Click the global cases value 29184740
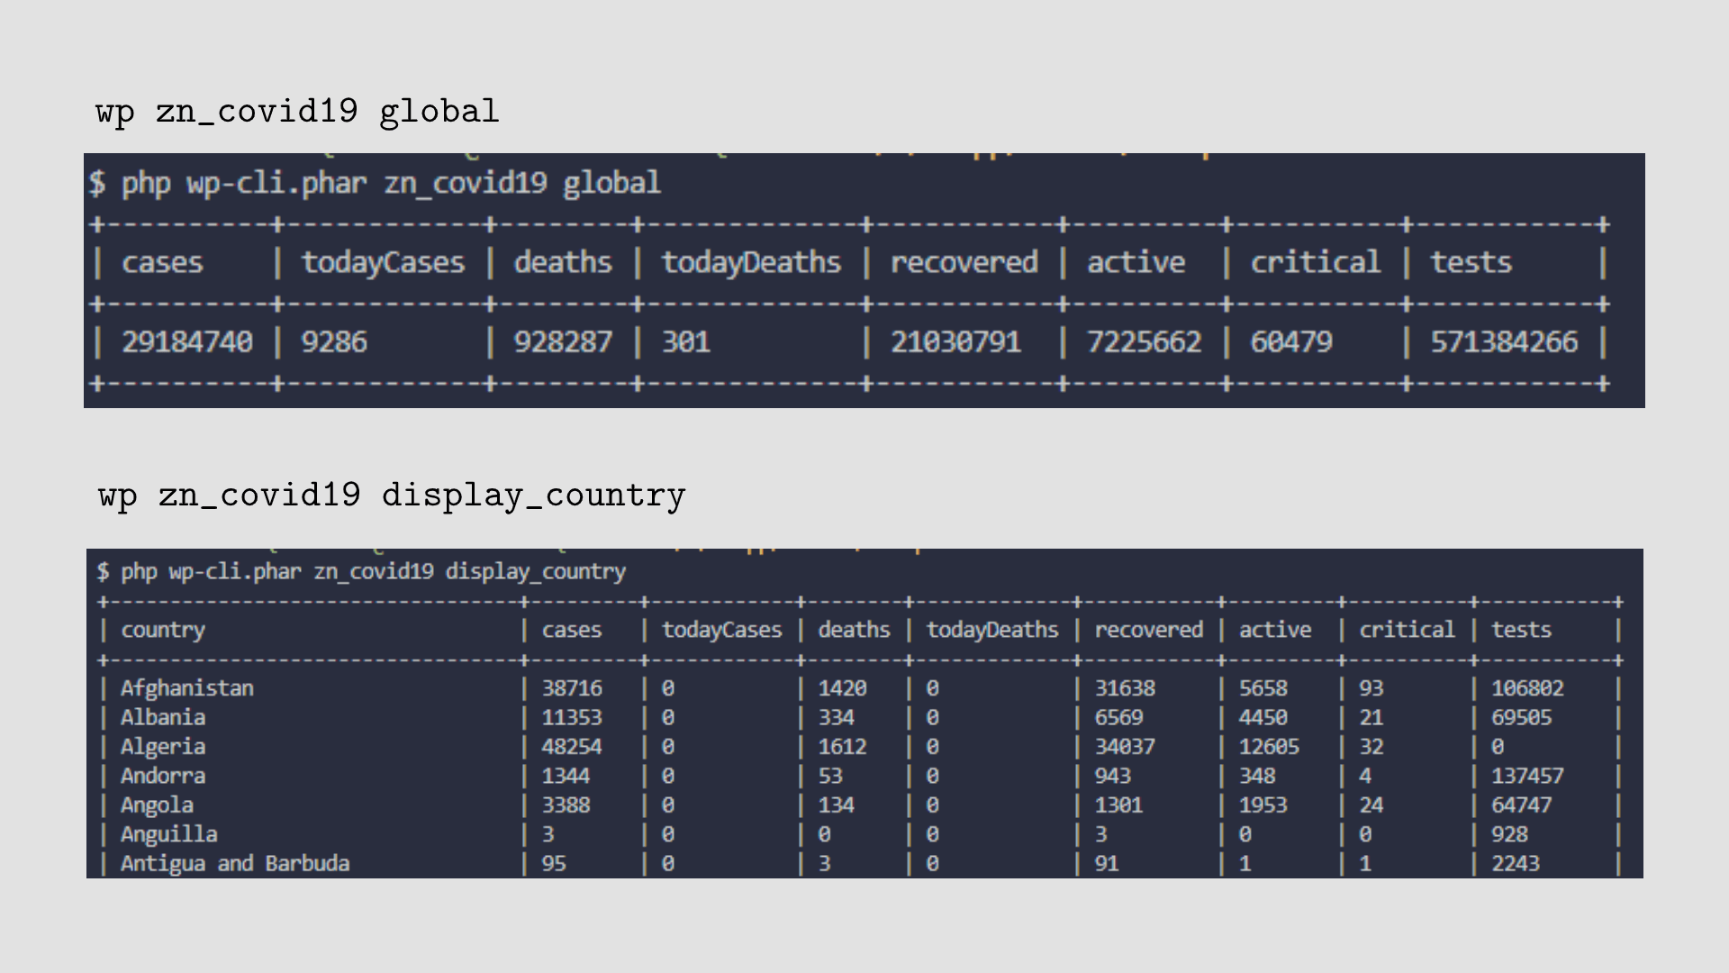This screenshot has height=973, width=1729. tap(187, 342)
